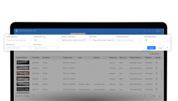Open captured picture thumbnail of the 02:36:21 row

pos(23,68)
